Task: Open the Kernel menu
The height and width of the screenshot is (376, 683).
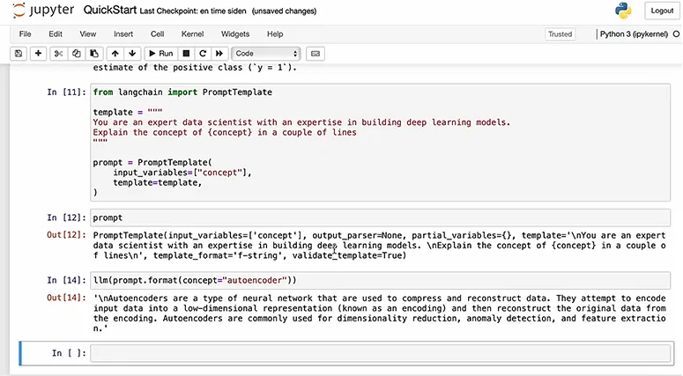Action: (x=192, y=33)
